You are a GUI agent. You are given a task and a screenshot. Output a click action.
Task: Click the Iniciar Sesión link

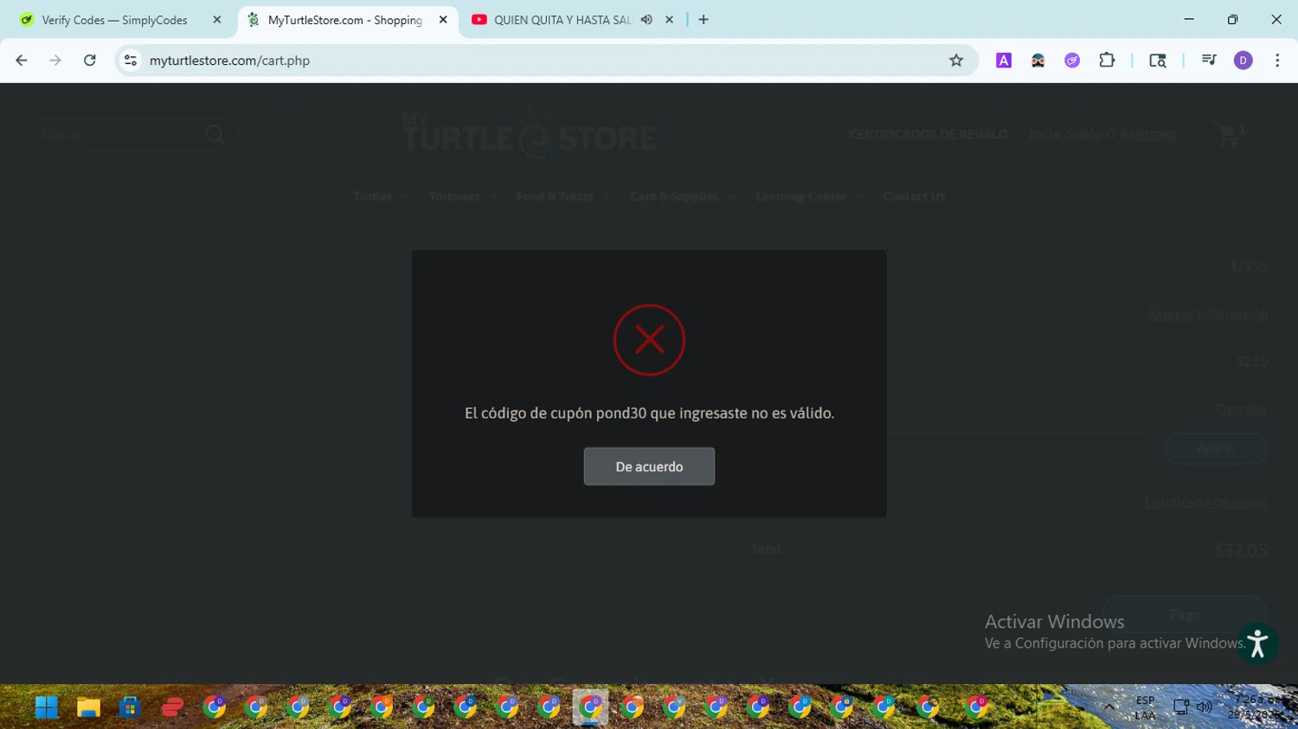click(x=1065, y=134)
